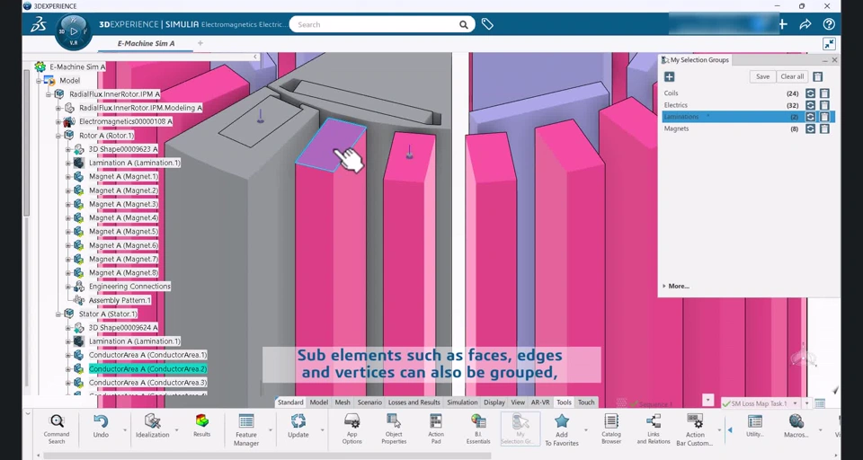Open the help question mark icon
863x460 pixels.
829,24
